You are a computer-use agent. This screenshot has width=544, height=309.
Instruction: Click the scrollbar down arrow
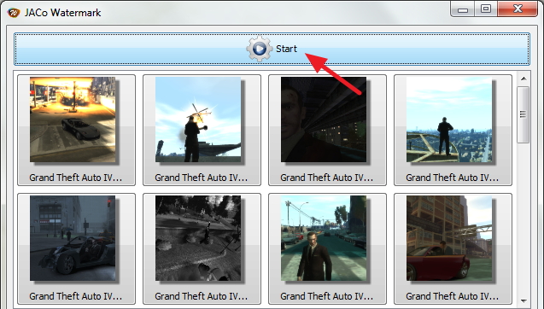(x=524, y=301)
